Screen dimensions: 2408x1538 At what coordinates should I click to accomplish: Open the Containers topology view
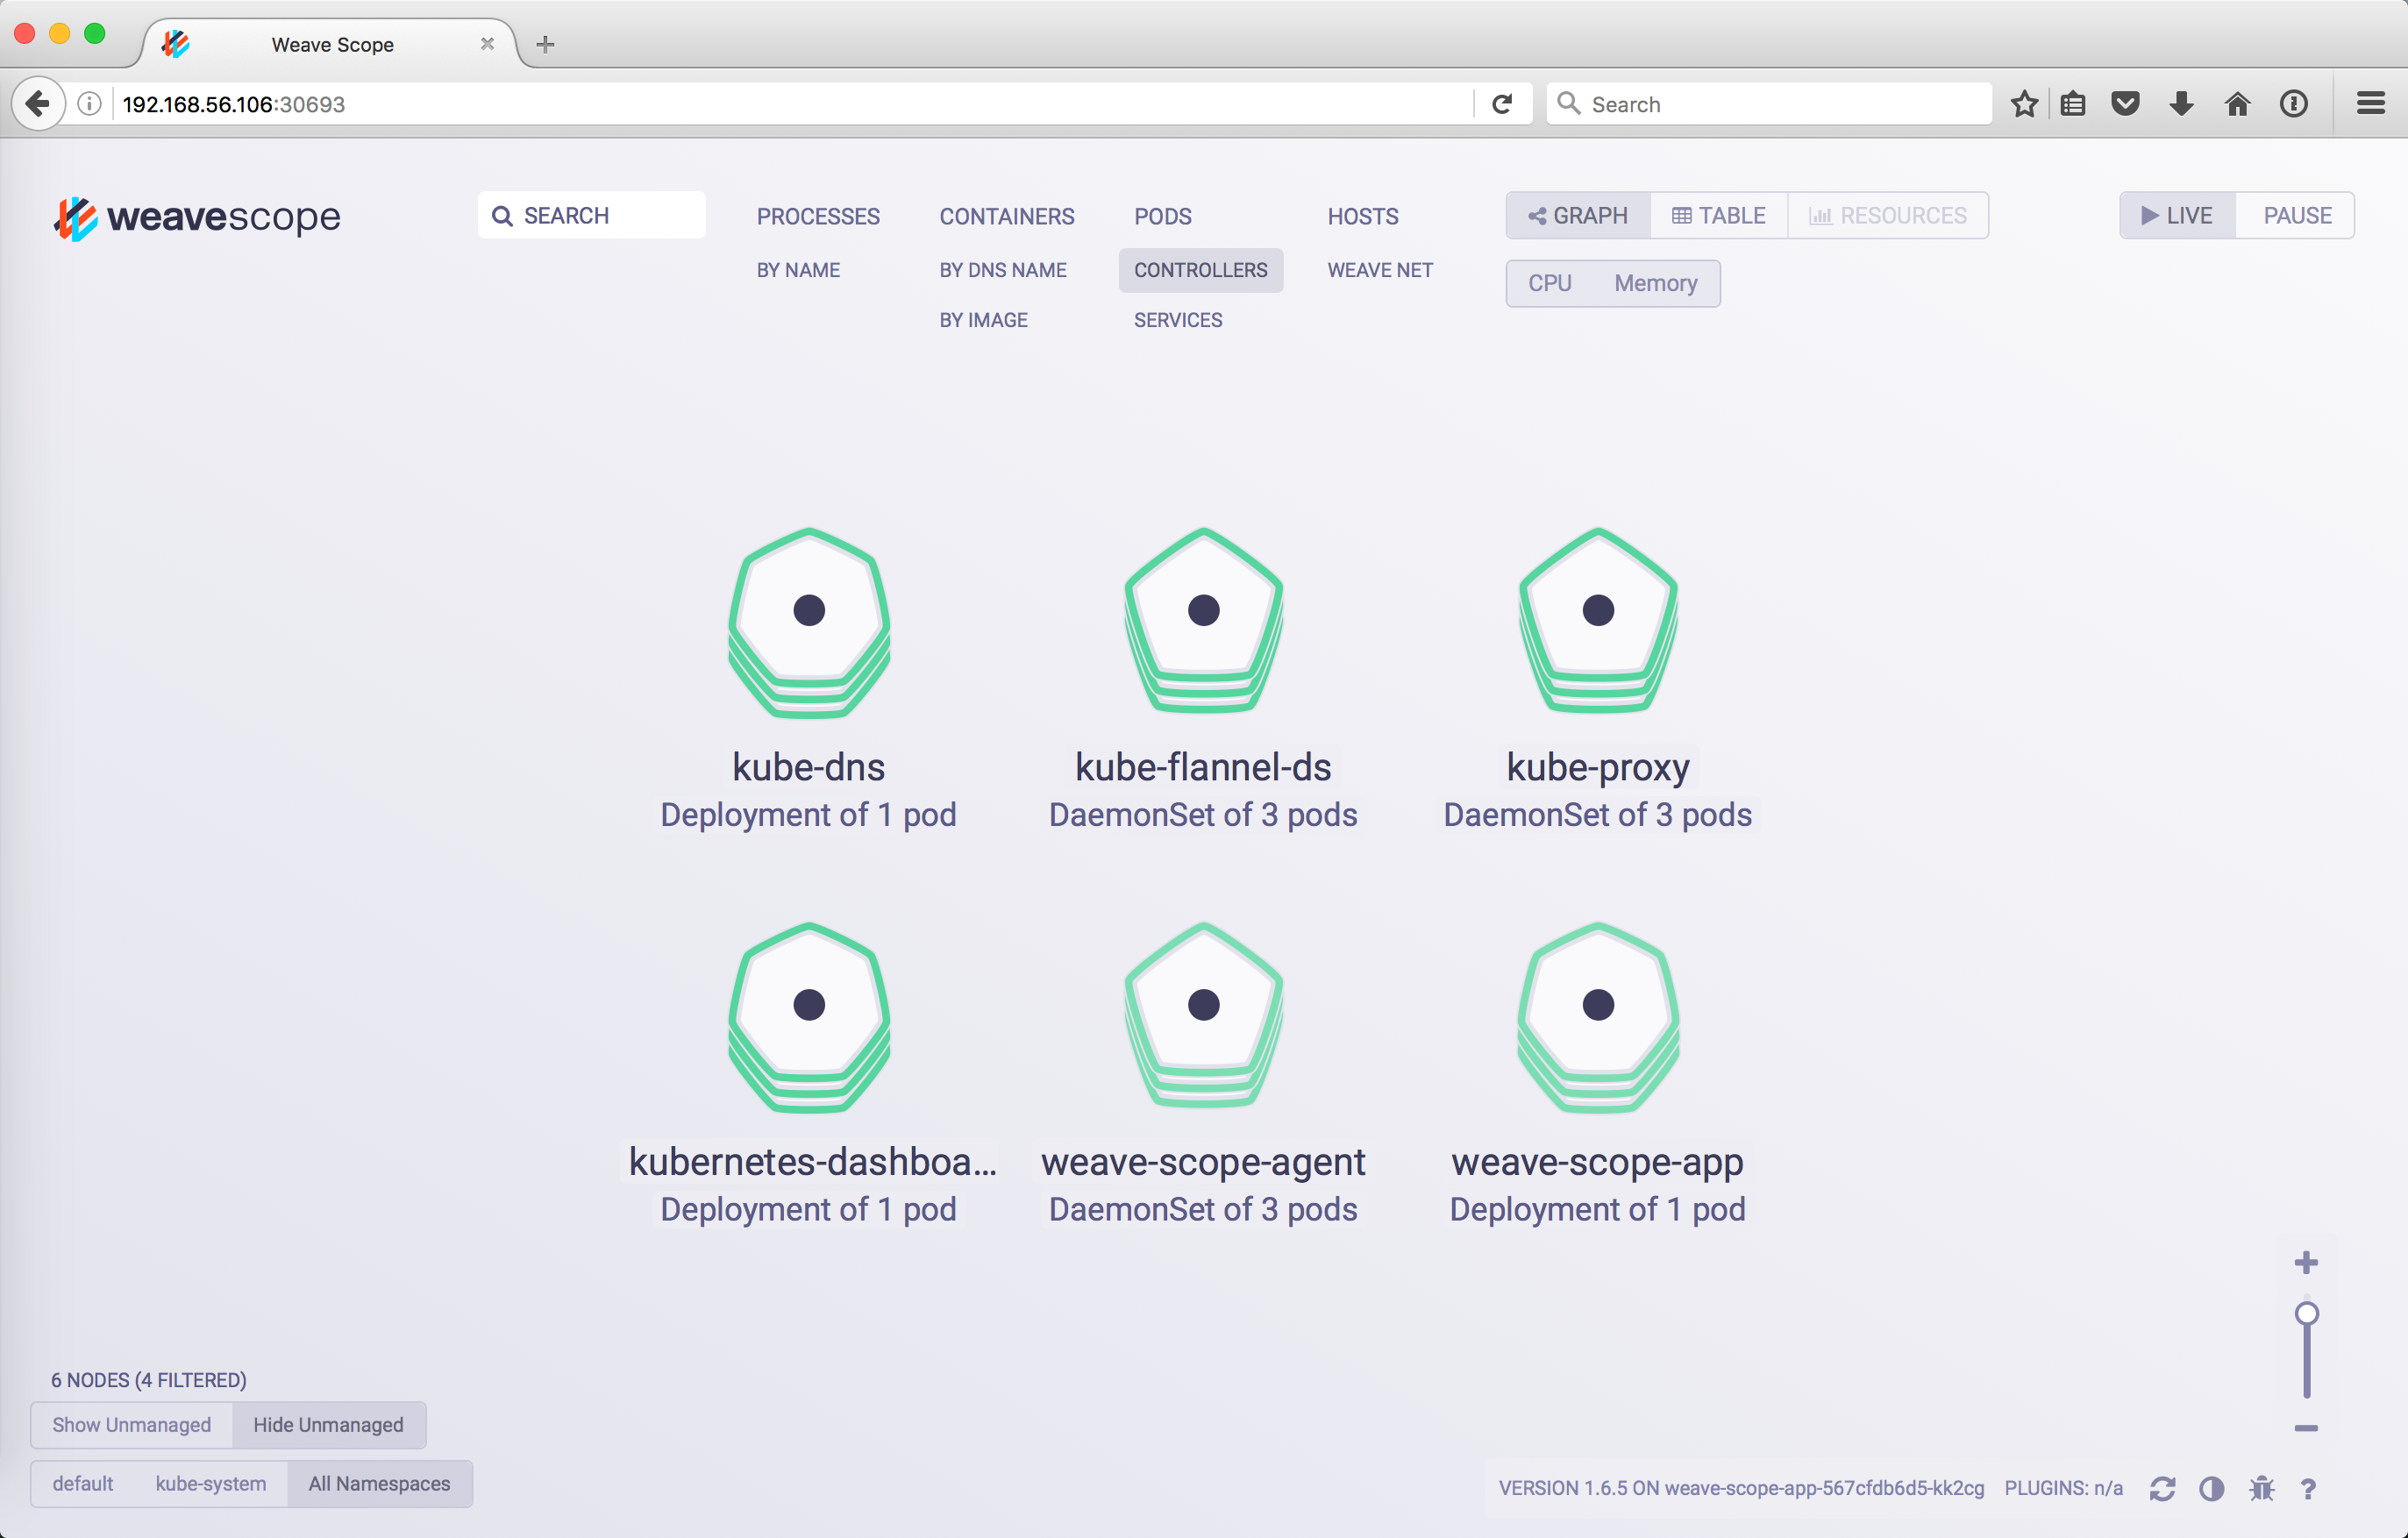tap(1006, 217)
